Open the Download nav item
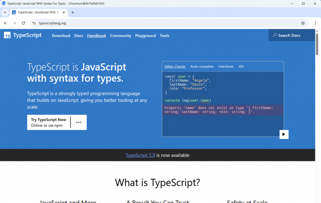This screenshot has width=321, height=203. tap(61, 36)
